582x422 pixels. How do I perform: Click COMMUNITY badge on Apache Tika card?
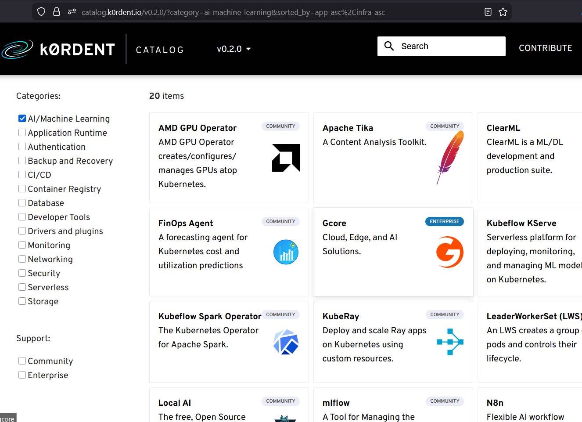click(x=445, y=126)
